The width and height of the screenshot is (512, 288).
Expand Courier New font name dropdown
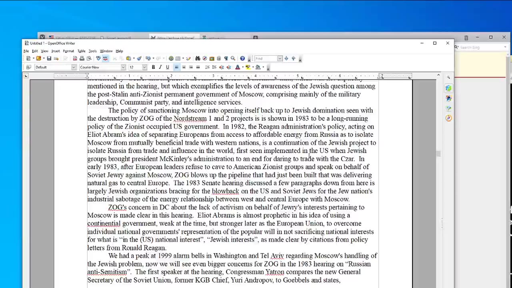click(x=123, y=67)
